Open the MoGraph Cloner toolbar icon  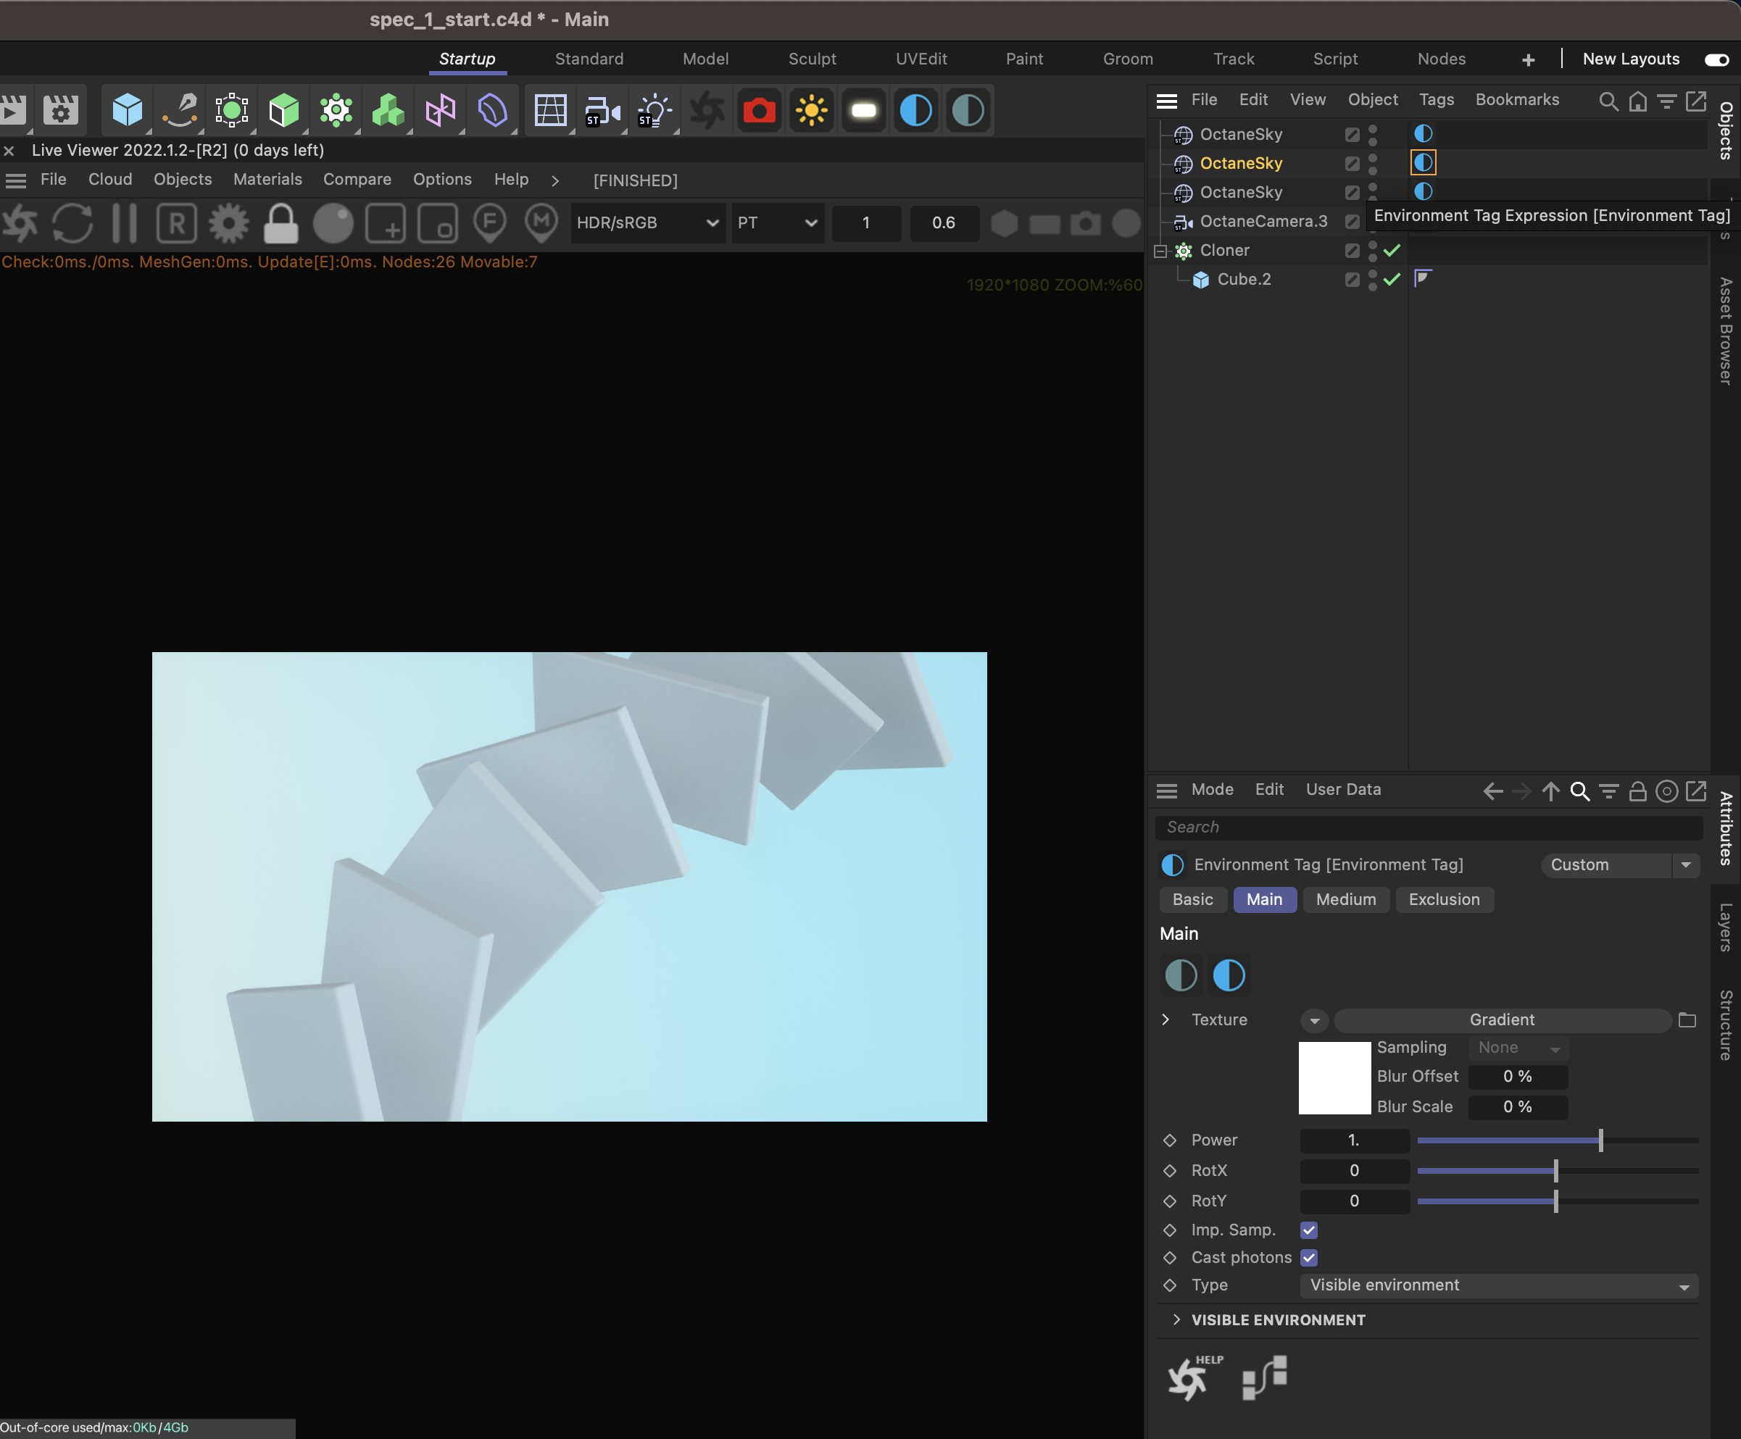point(336,109)
